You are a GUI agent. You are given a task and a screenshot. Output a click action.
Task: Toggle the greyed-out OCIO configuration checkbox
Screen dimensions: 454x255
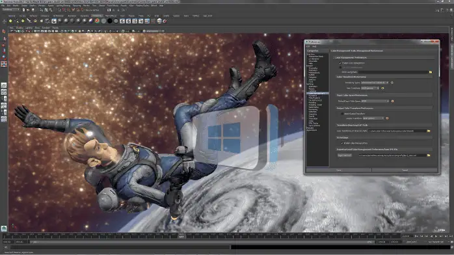(341, 67)
